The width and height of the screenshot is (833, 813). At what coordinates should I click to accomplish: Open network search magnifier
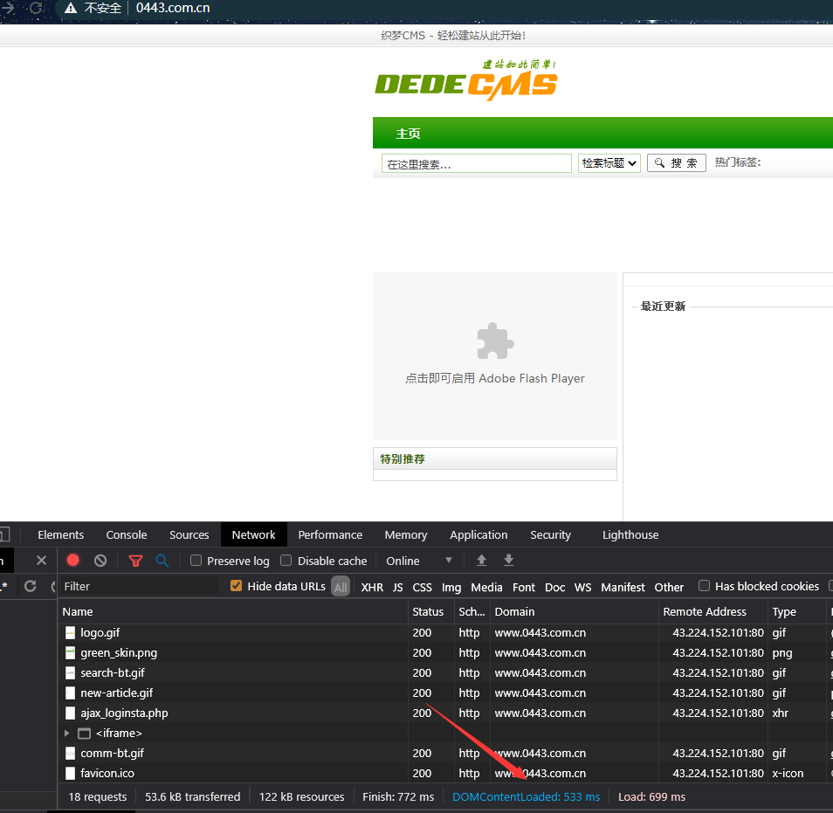pyautogui.click(x=162, y=561)
